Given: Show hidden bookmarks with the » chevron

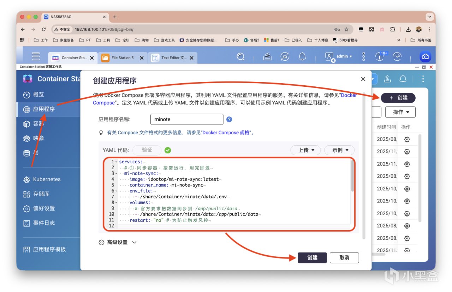Looking at the screenshot, I should [x=399, y=40].
